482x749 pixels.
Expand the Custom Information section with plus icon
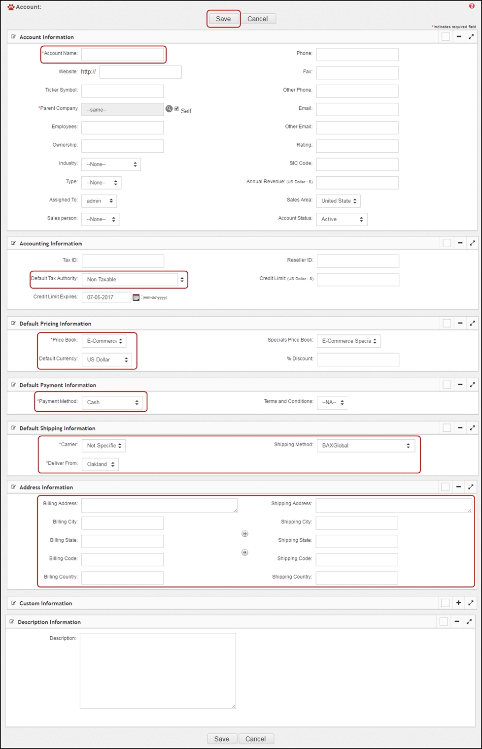pos(458,603)
